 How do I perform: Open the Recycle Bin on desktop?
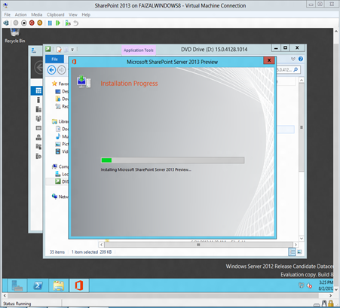[x=15, y=36]
